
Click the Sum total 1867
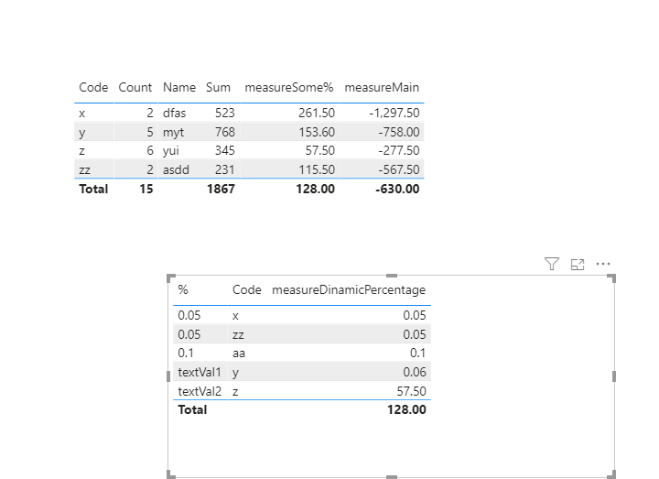221,190
